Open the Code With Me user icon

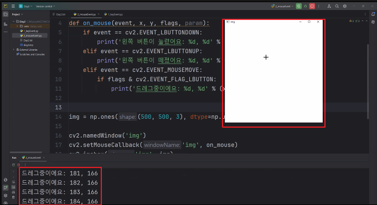329,6
